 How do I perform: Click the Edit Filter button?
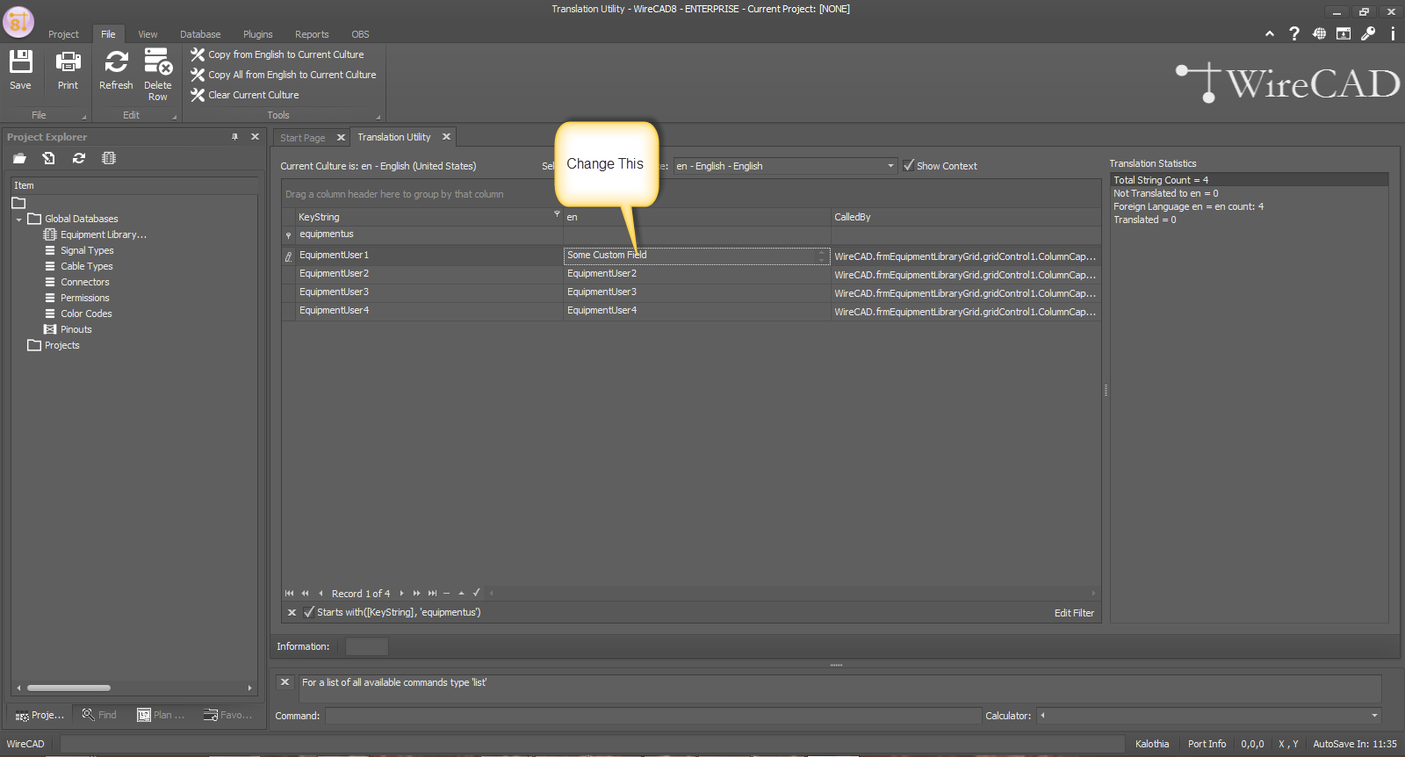pos(1074,613)
